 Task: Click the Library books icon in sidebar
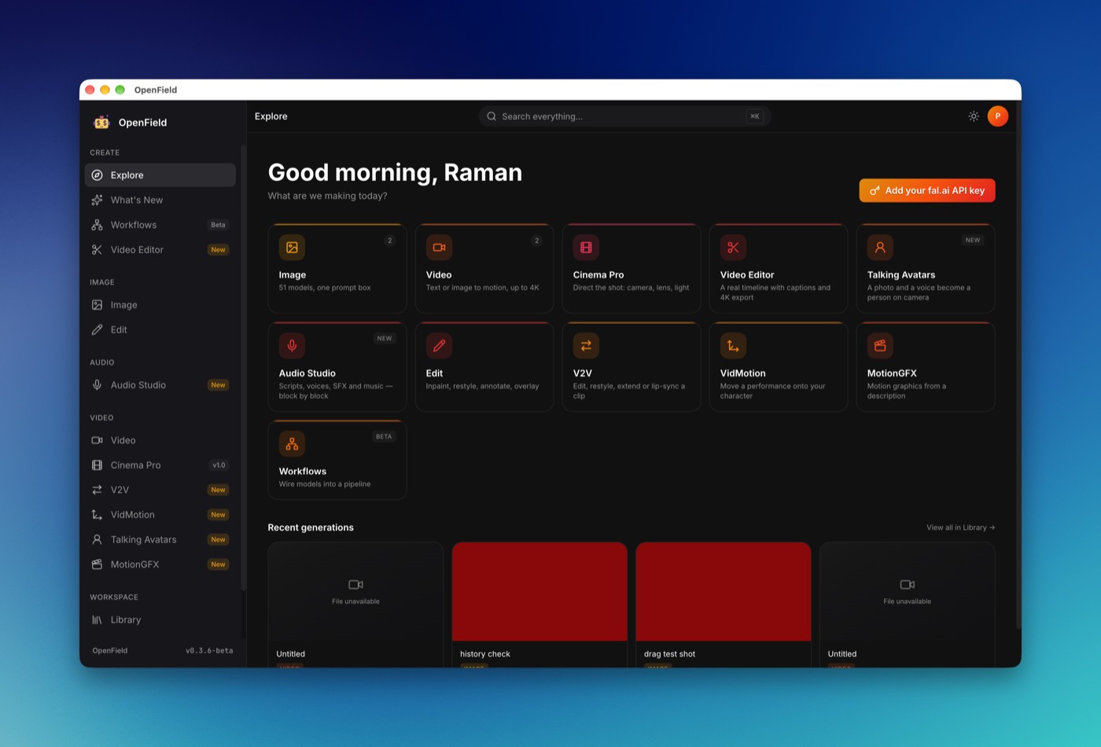tap(97, 620)
